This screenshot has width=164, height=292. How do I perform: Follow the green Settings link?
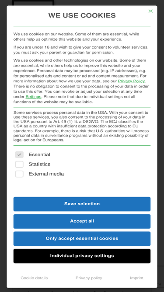pos(34,97)
